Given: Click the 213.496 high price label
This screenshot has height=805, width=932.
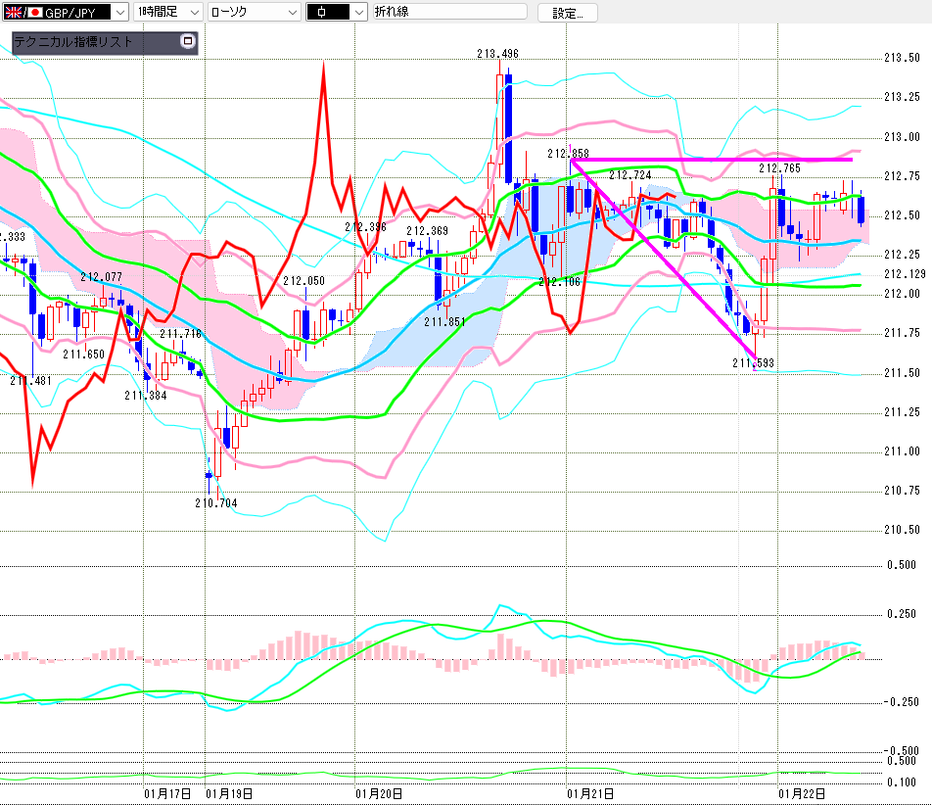Looking at the screenshot, I should (497, 54).
